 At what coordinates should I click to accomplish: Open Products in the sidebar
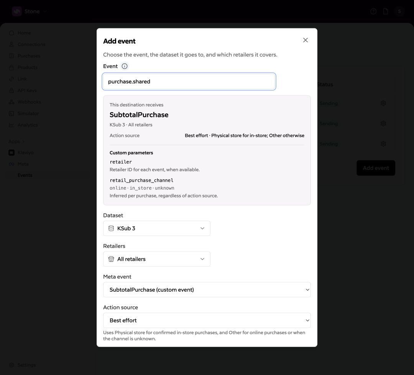(x=28, y=67)
